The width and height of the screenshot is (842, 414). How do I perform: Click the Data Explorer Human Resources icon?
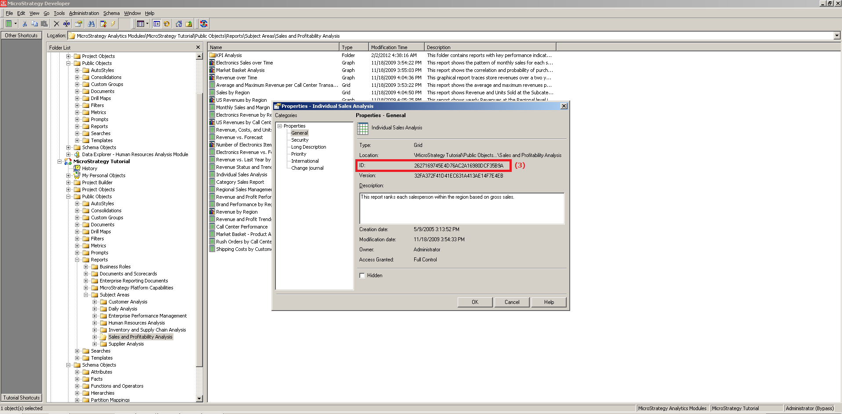pos(77,154)
